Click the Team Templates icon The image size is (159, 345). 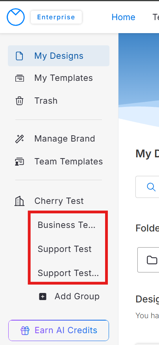[20, 162]
